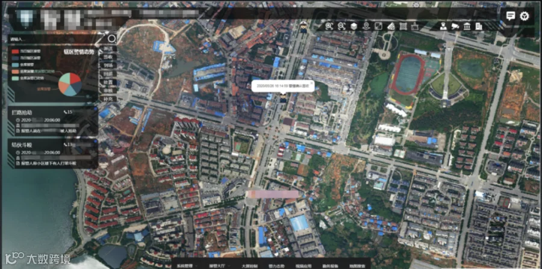
Task: Show police officers layer in toolbar
Action: pos(443,26)
